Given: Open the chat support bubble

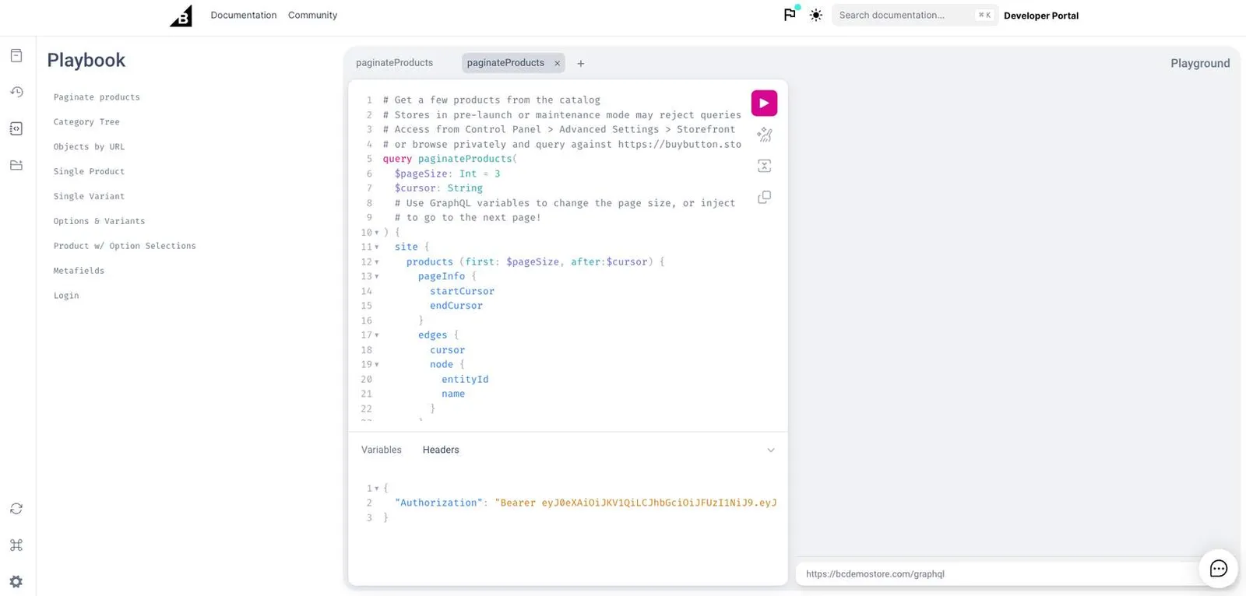Looking at the screenshot, I should [1219, 569].
